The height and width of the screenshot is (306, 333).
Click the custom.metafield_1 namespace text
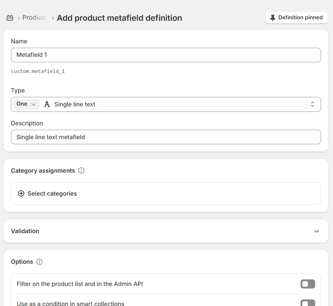38,71
